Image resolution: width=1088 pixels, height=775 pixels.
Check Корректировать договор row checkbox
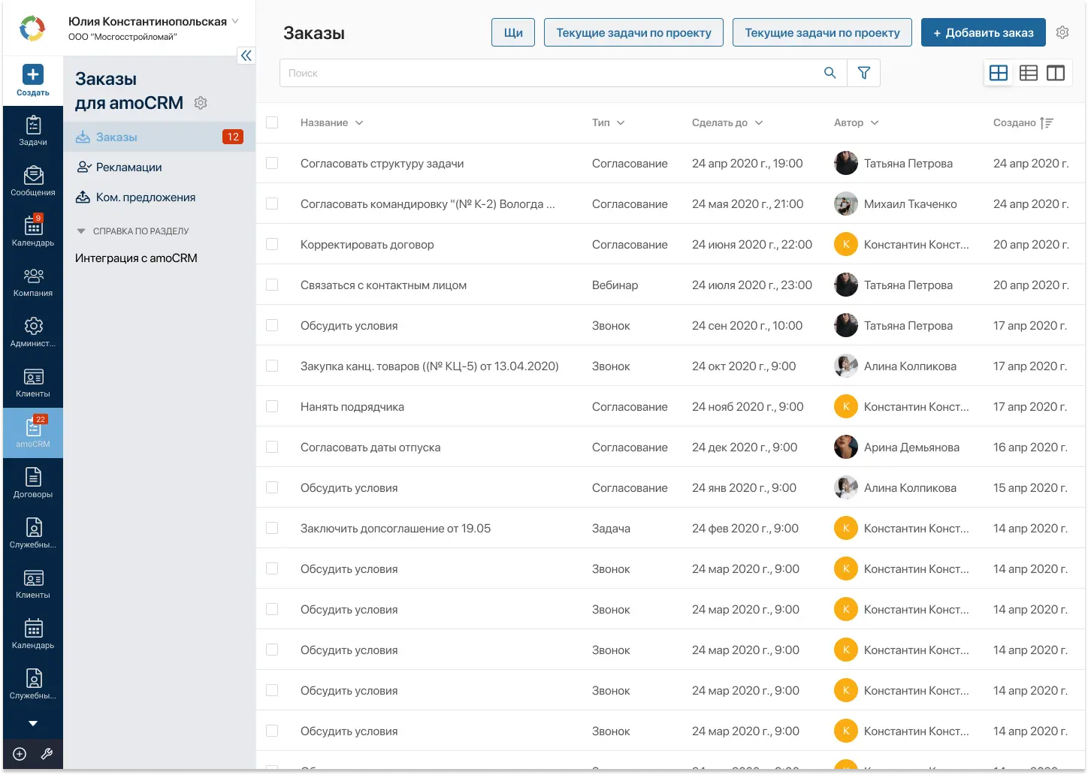[x=272, y=244]
